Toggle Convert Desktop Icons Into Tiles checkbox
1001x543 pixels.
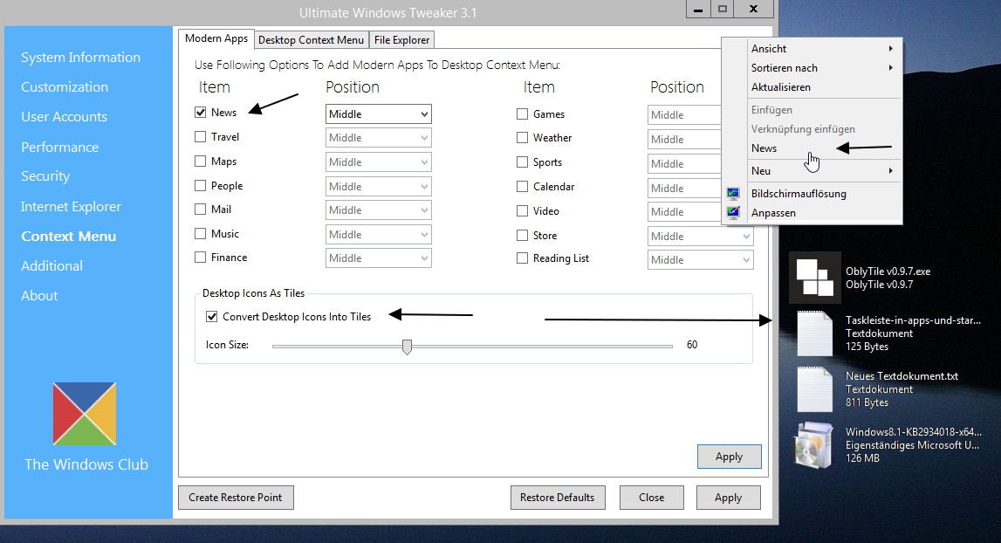click(212, 317)
